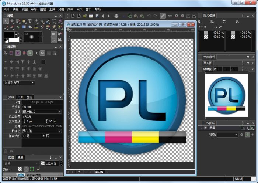Go to next image arrow
Screen dimensions: 258x183
coord(109,16)
